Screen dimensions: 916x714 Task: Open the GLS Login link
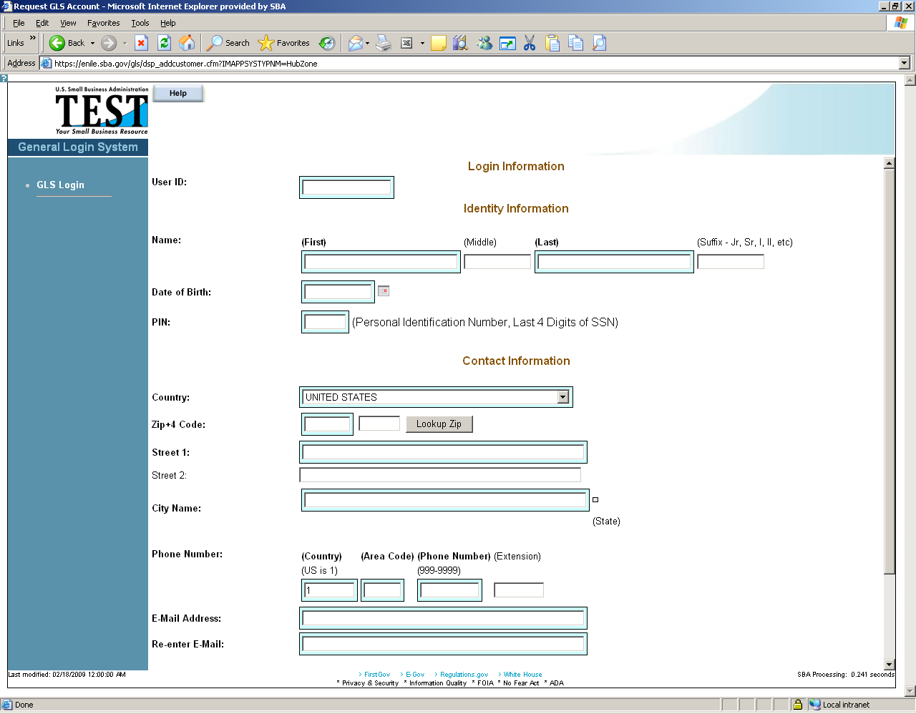(x=60, y=185)
